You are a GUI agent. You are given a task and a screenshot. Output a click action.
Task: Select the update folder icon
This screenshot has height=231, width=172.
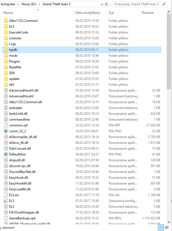tap(6, 79)
